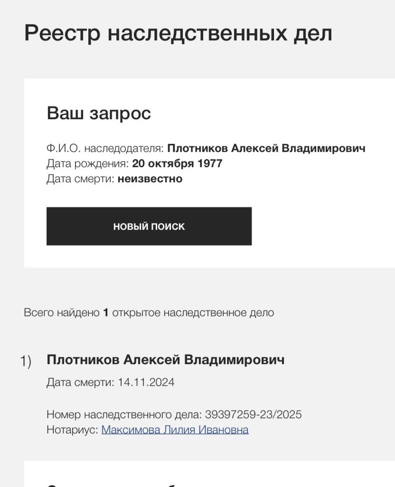The width and height of the screenshot is (395, 487).
Task: Click the неизвестно death date value
Action: (150, 179)
